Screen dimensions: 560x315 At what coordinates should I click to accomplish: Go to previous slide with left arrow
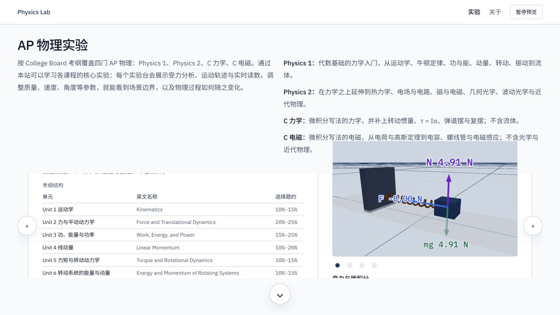click(x=27, y=226)
